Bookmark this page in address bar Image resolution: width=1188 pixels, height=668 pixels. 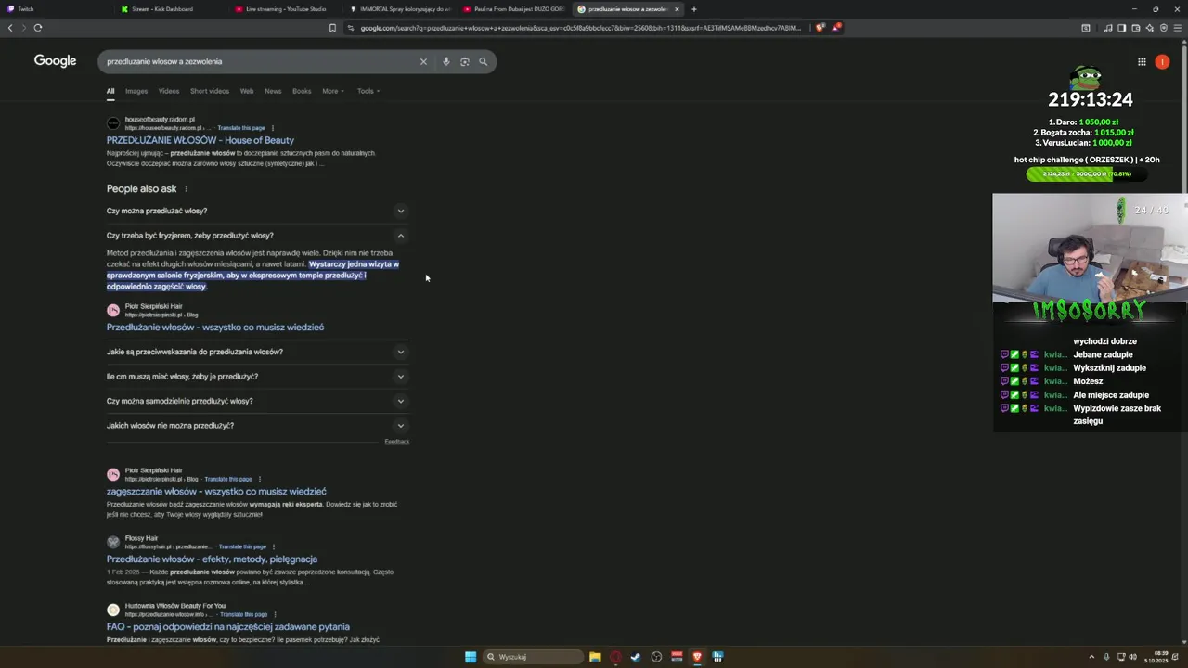332,28
